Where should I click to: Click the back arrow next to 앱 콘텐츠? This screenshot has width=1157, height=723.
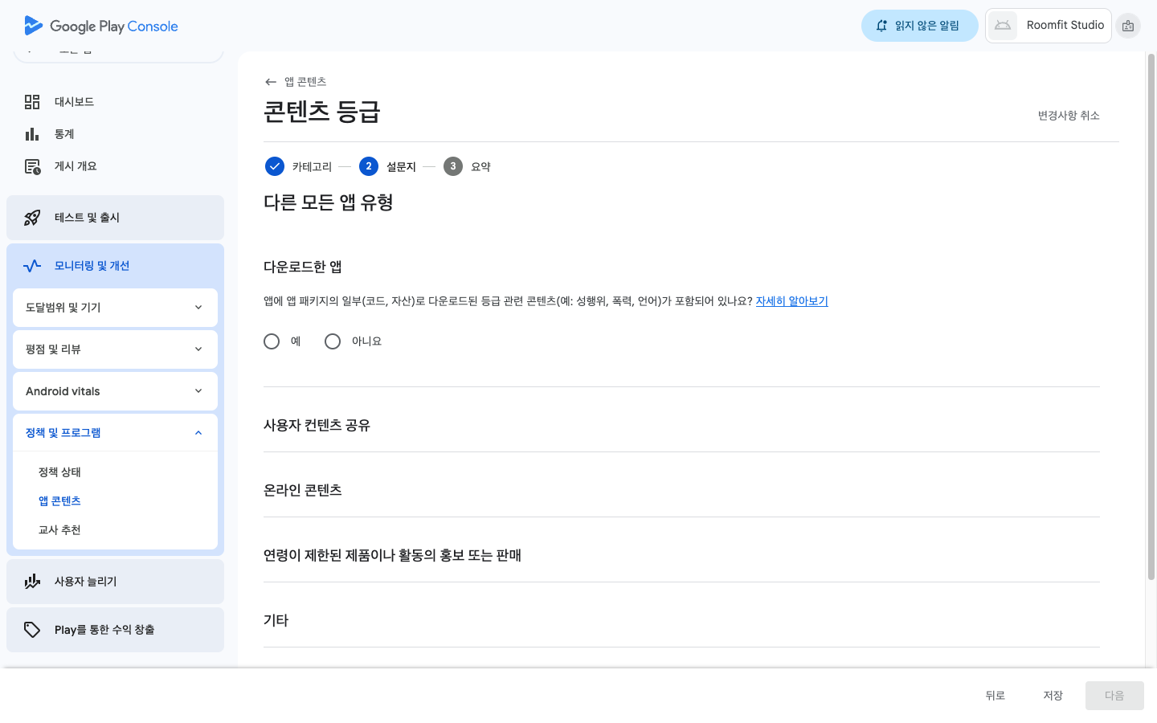point(271,82)
